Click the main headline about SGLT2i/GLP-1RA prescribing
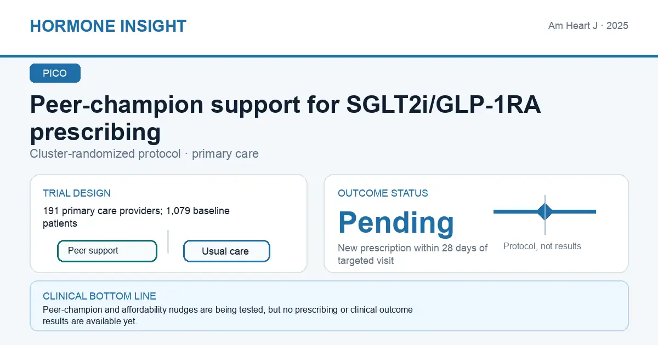Screen dimensions: 658x345 285,118
